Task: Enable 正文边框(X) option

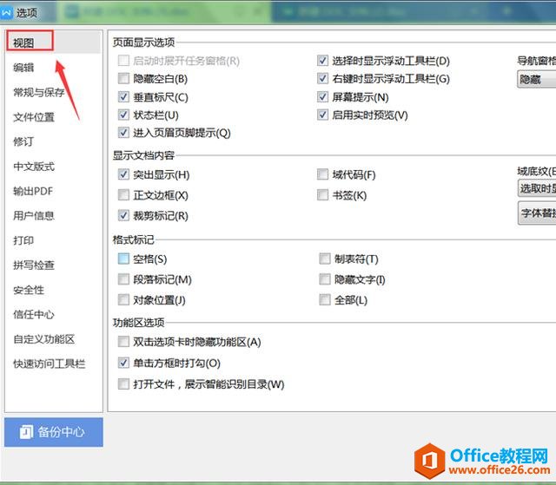Action: click(123, 195)
